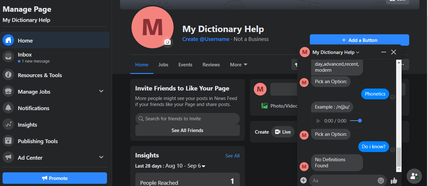428x186 pixels.
Task: Click the Photo/Video icon in post composer
Action: 265,106
